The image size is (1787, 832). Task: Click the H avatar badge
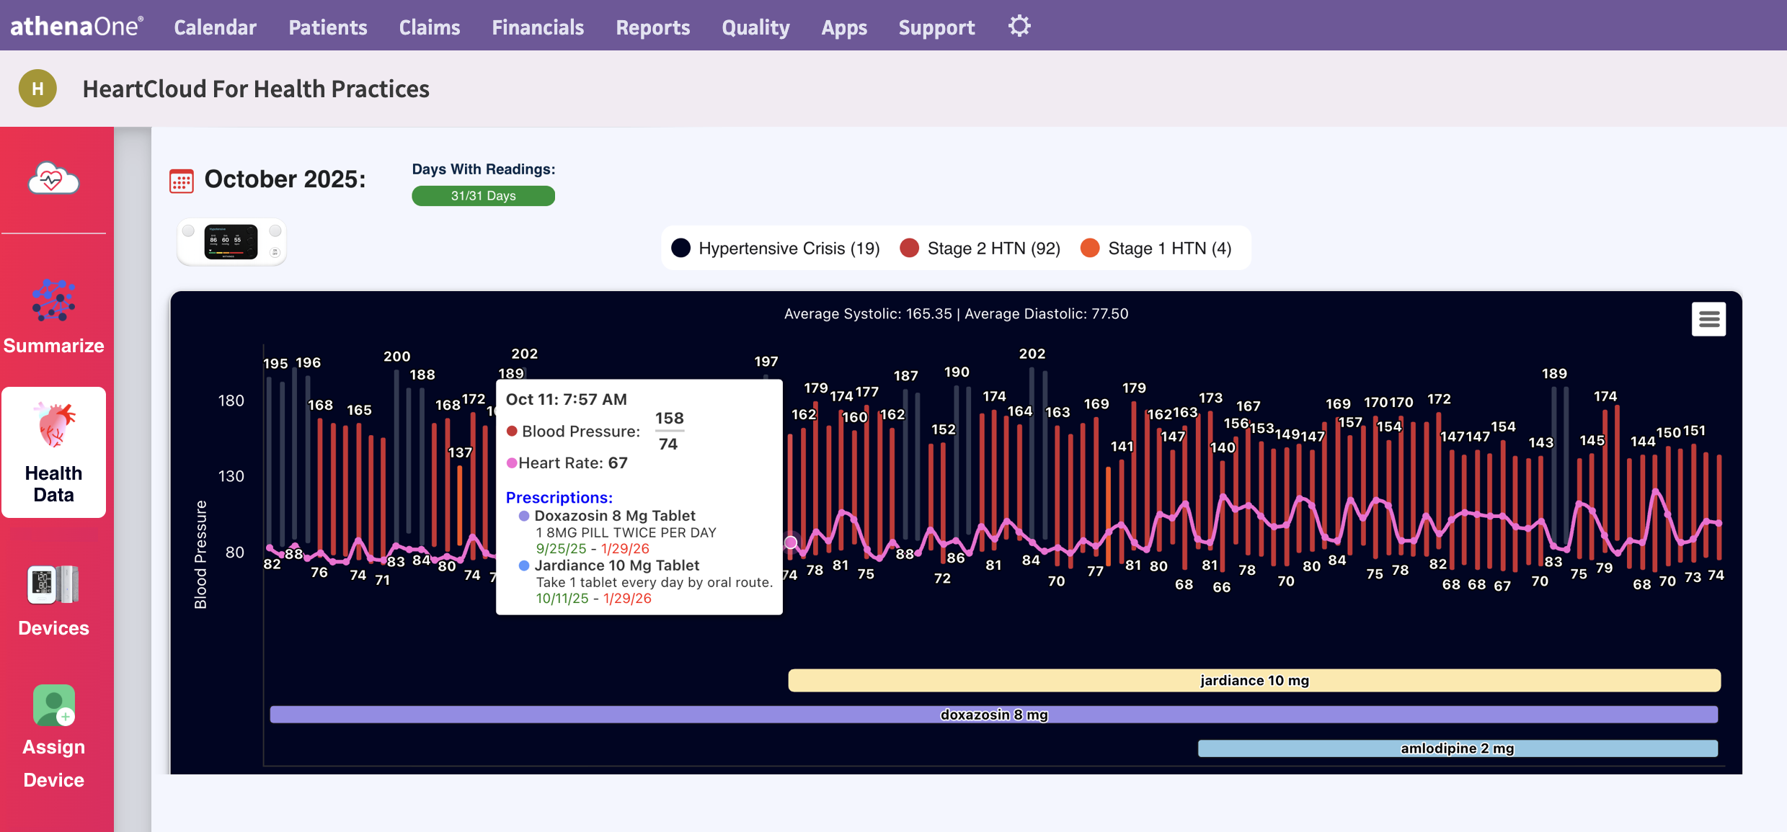[37, 89]
